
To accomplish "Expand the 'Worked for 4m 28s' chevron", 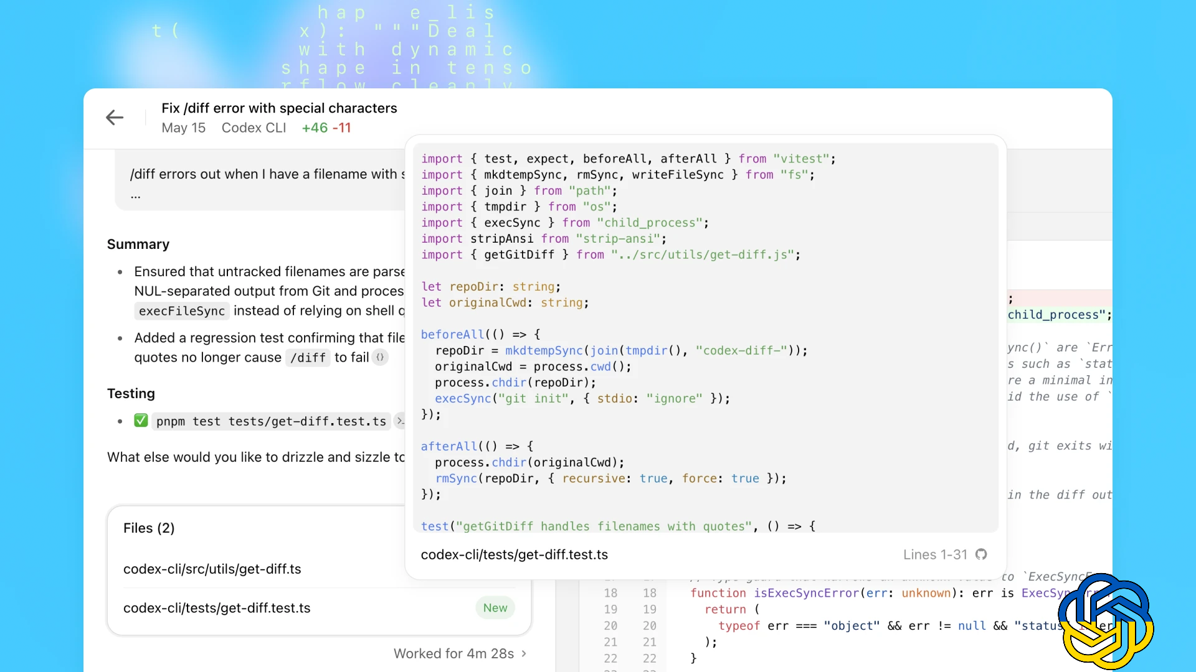I will (524, 653).
